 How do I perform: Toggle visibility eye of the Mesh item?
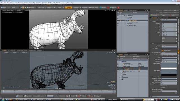click(x=118, y=19)
